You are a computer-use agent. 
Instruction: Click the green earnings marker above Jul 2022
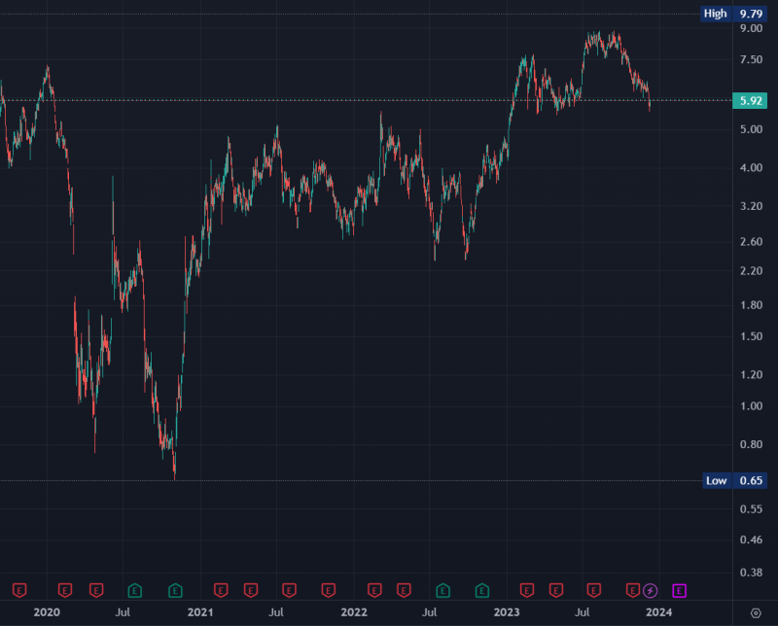[443, 590]
